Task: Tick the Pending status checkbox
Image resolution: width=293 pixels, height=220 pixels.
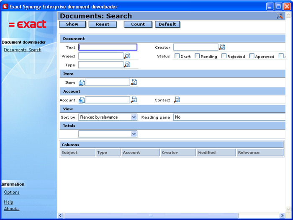Action: [x=197, y=56]
